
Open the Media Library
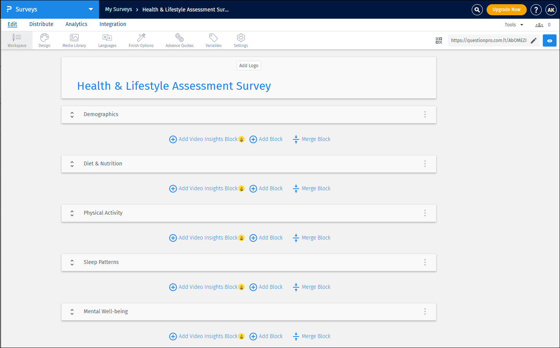[x=74, y=40]
